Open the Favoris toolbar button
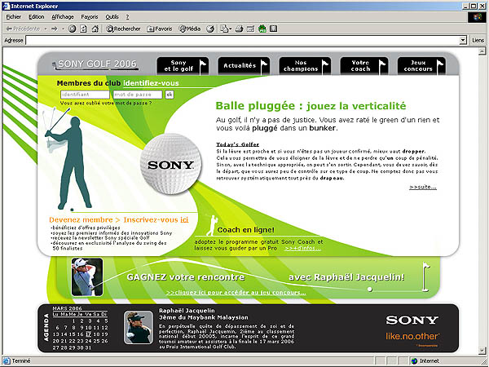 coord(160,29)
